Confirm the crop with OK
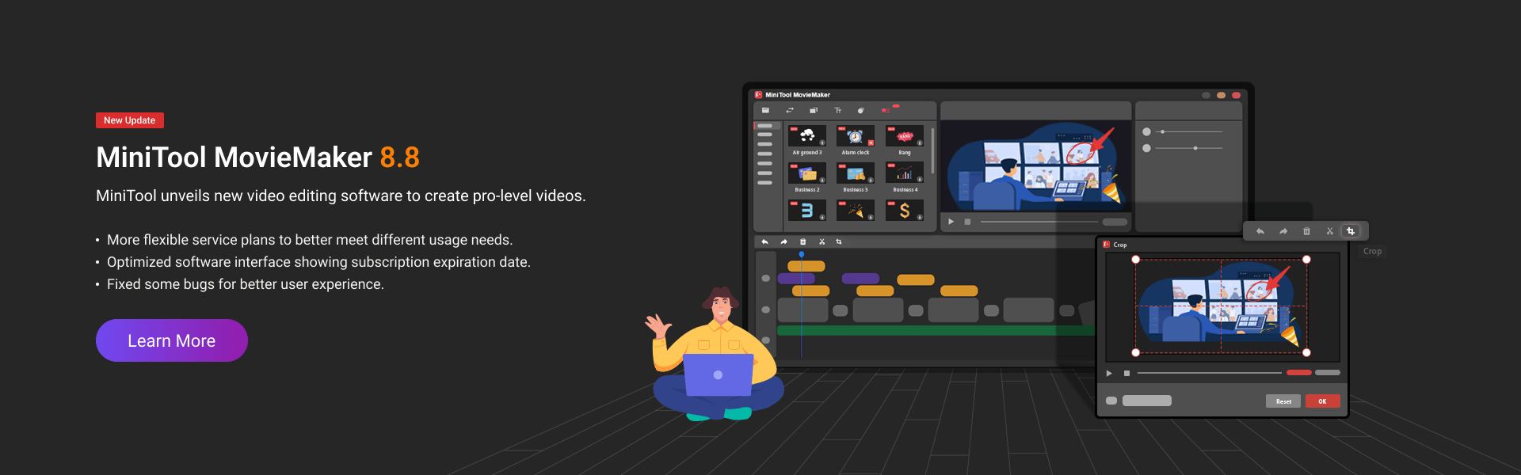The height and width of the screenshot is (475, 1521). click(x=1322, y=401)
